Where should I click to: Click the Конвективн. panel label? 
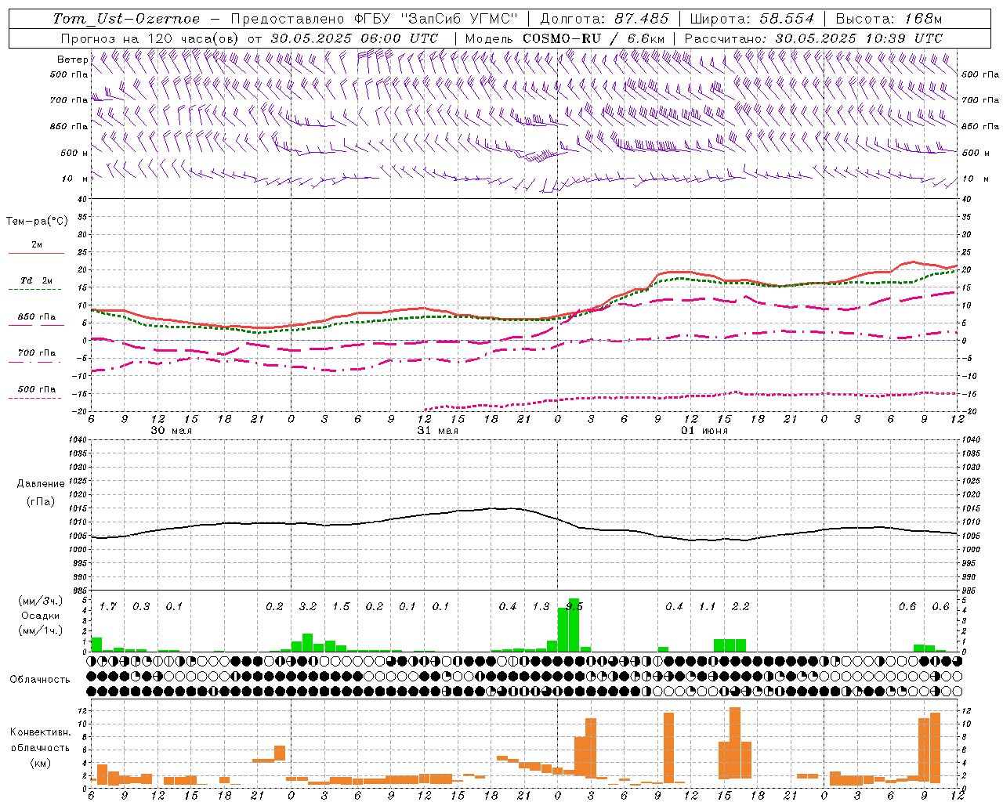click(41, 732)
